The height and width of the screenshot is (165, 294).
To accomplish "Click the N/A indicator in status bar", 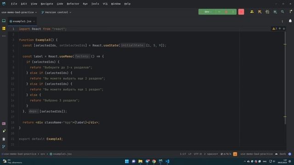I will 226,154.
